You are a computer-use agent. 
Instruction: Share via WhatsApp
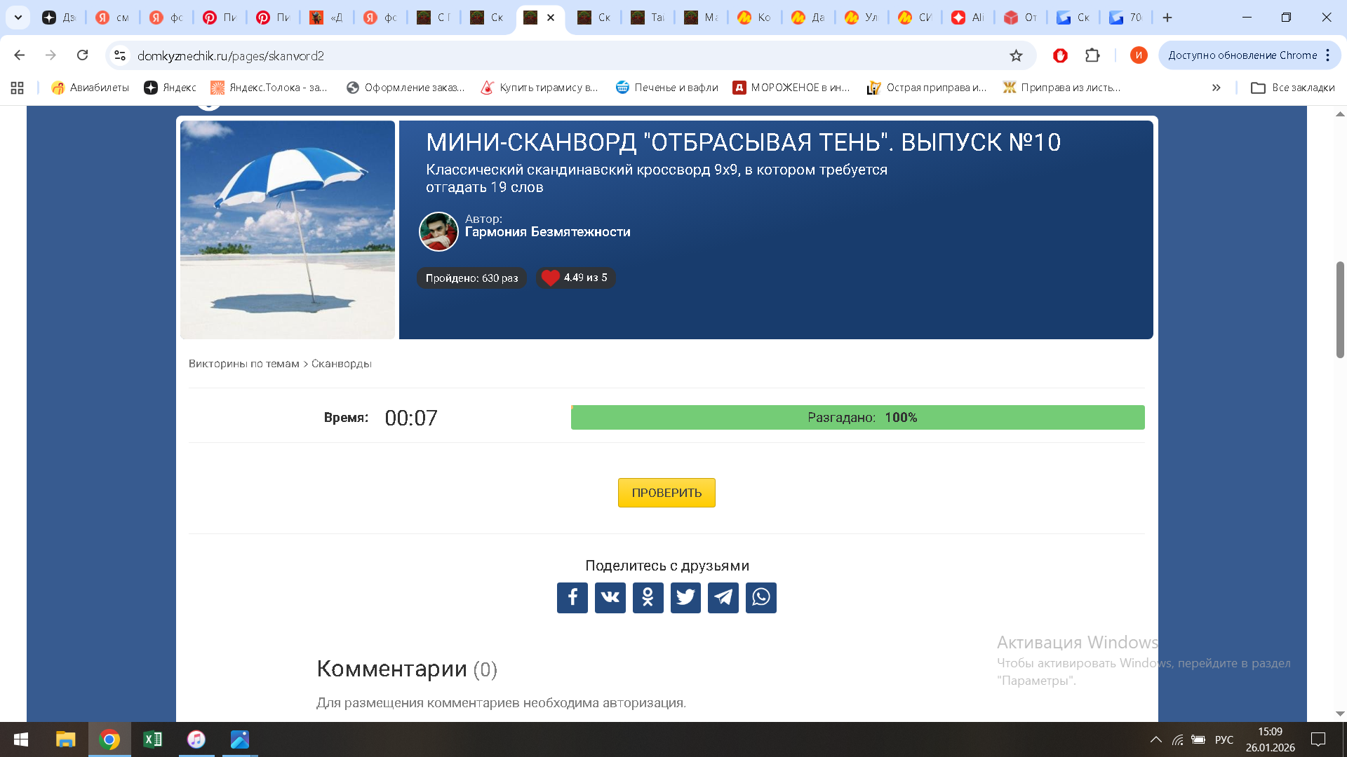coord(761,597)
